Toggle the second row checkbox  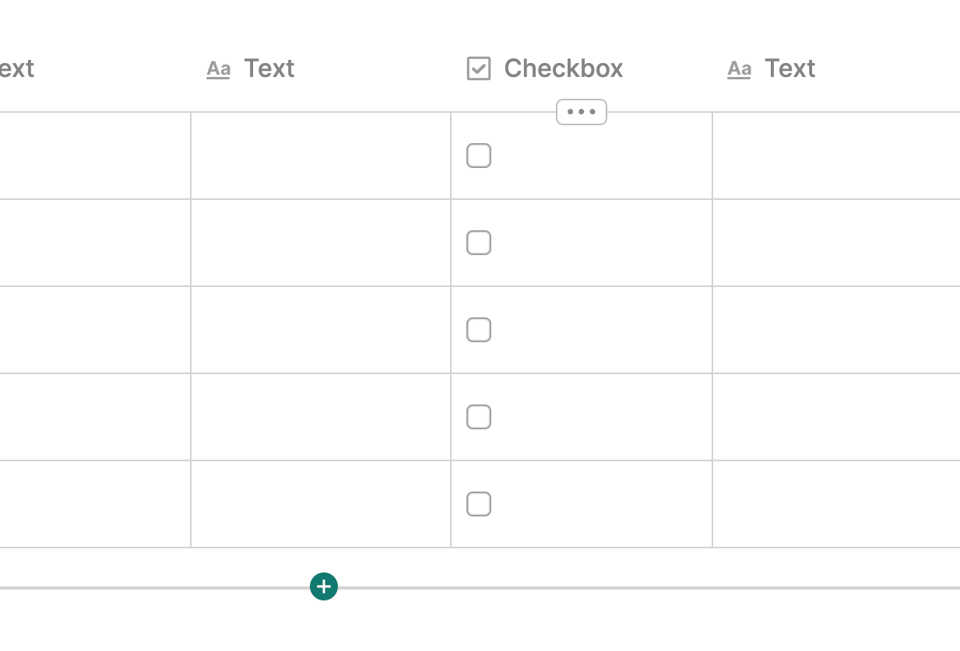pyautogui.click(x=479, y=243)
